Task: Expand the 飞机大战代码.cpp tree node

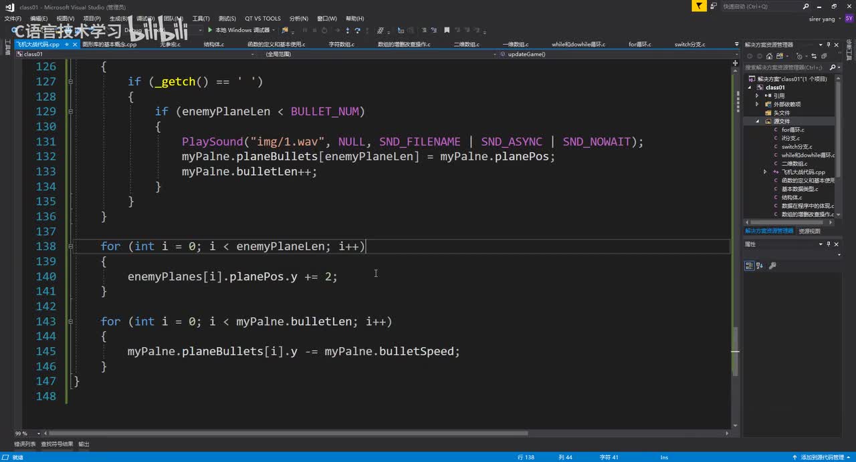Action: click(765, 172)
